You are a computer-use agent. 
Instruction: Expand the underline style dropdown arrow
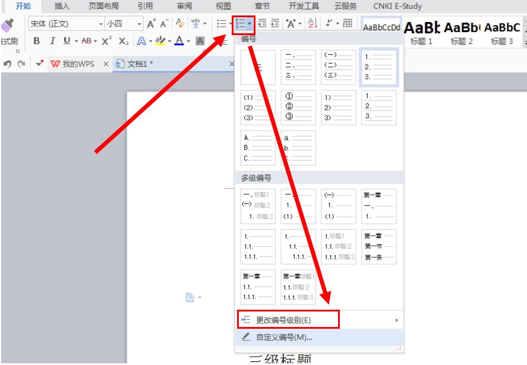click(x=76, y=41)
